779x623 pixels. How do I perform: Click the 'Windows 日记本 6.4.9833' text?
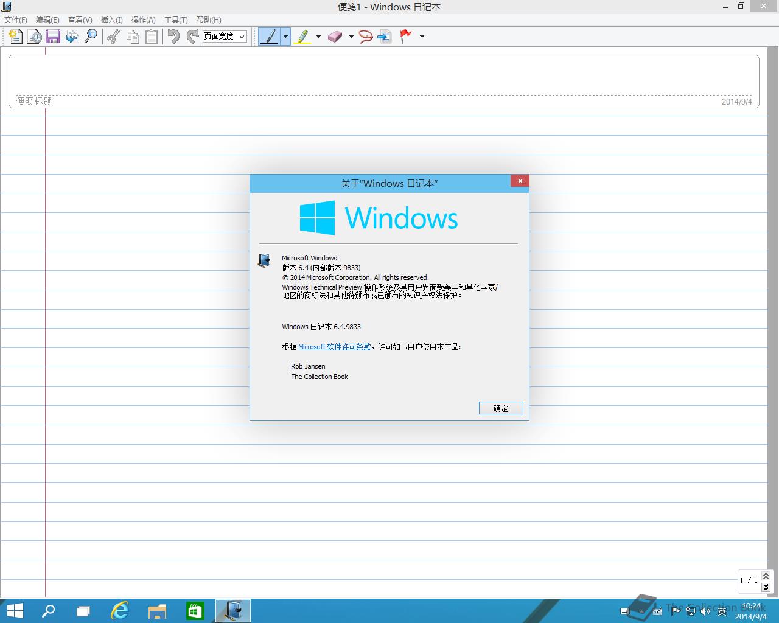click(x=321, y=327)
